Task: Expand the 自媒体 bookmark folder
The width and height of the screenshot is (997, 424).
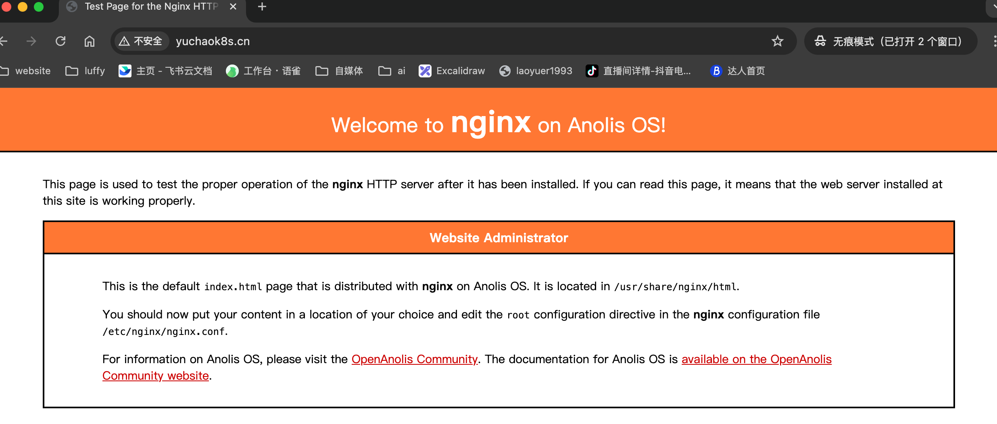Action: [x=339, y=71]
